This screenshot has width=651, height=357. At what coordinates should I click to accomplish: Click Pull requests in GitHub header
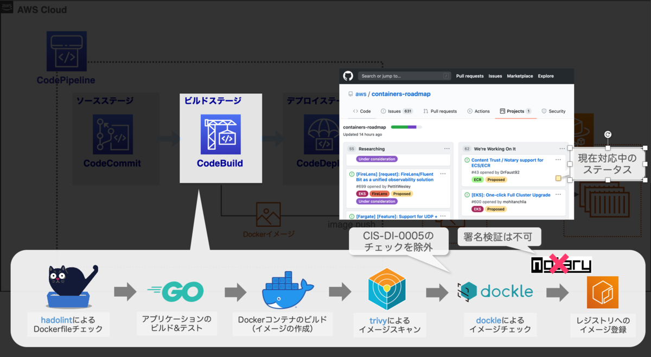point(470,76)
